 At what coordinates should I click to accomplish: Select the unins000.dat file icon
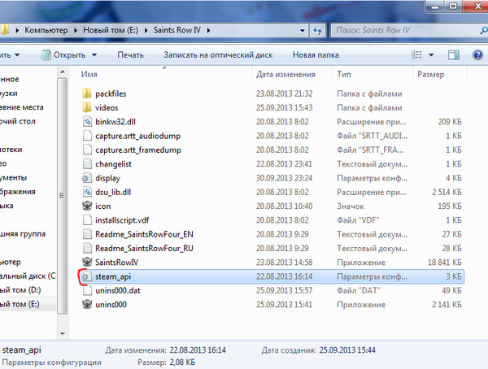click(87, 290)
